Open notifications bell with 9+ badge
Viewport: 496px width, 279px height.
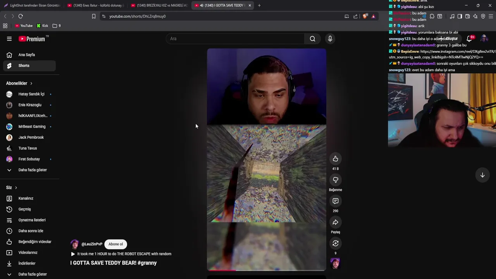pyautogui.click(x=470, y=38)
